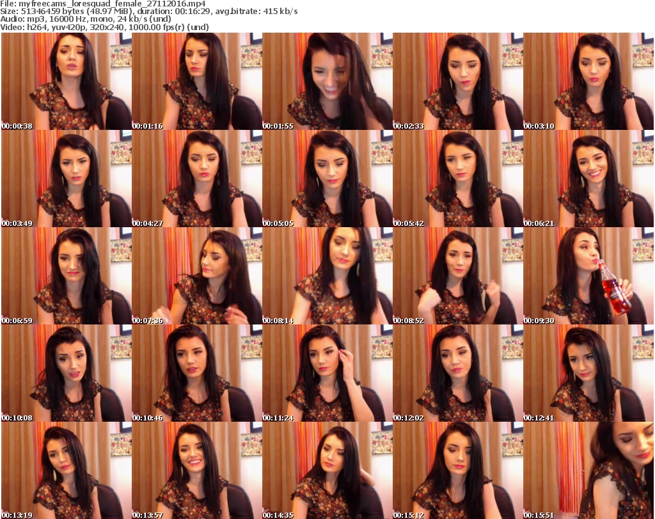Click the File name line in the header
Viewport: 655px width, 519px height.
103,3
